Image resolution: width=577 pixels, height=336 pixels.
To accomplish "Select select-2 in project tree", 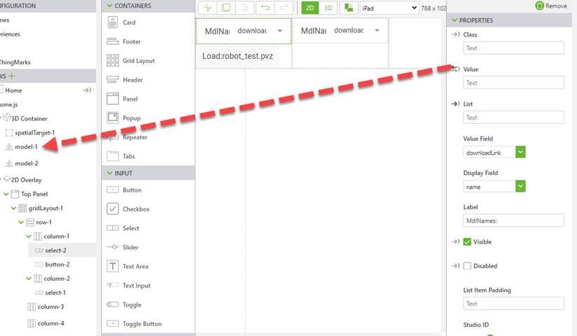I will (x=55, y=251).
